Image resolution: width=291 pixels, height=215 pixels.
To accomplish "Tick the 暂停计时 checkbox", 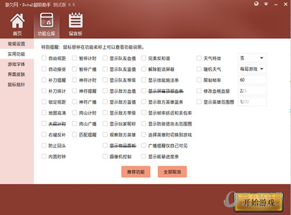I will pos(74,58).
